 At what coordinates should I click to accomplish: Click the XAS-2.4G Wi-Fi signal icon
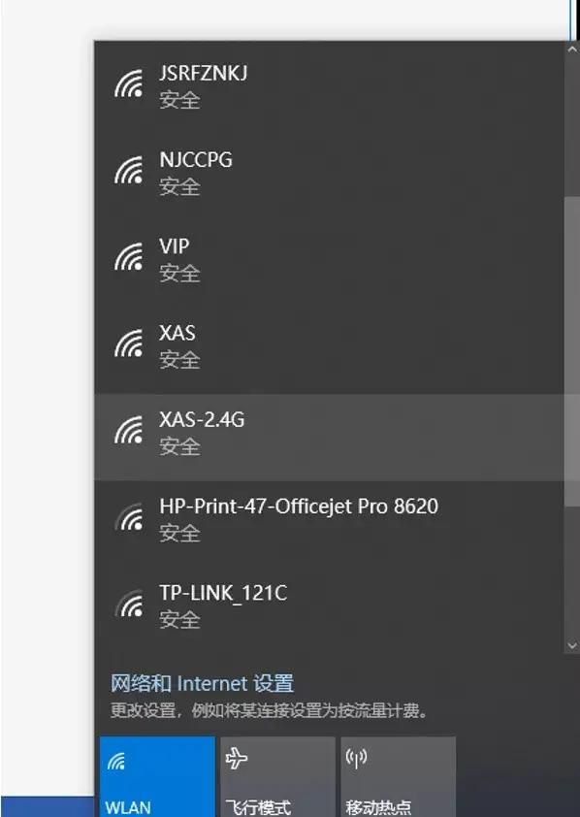(129, 430)
